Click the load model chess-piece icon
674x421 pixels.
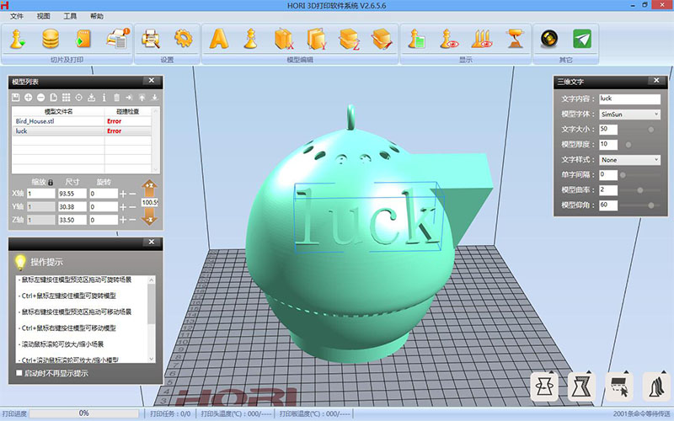[x=17, y=39]
